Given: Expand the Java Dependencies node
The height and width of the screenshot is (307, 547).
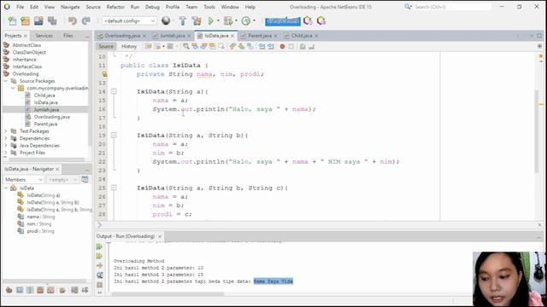Looking at the screenshot, I should point(6,146).
